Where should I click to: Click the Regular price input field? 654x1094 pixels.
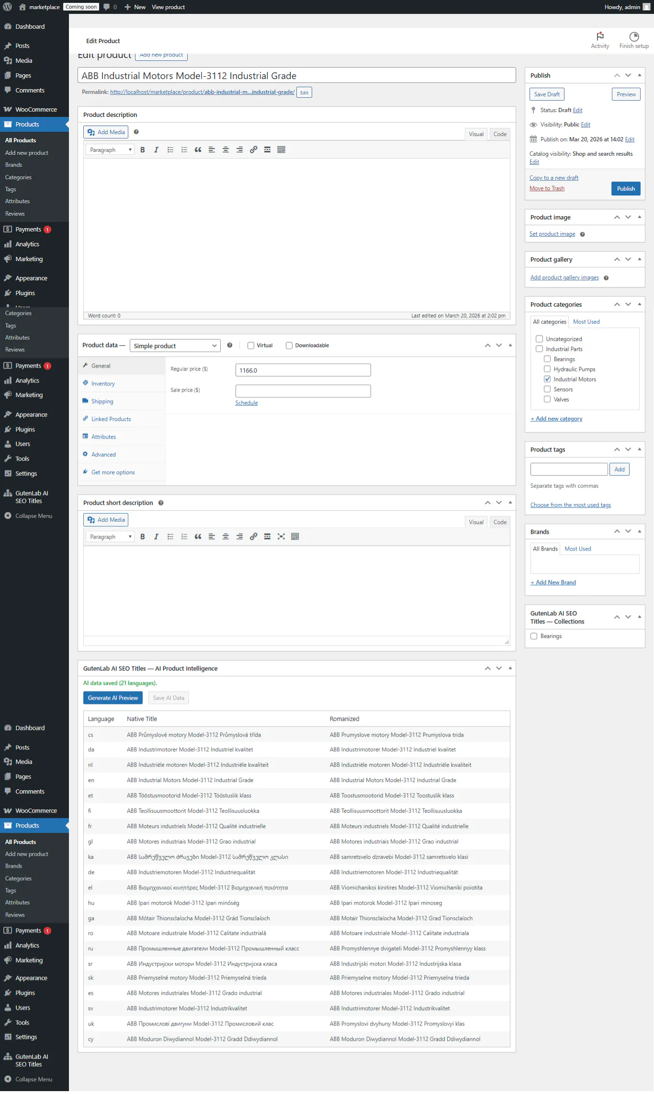tap(303, 370)
